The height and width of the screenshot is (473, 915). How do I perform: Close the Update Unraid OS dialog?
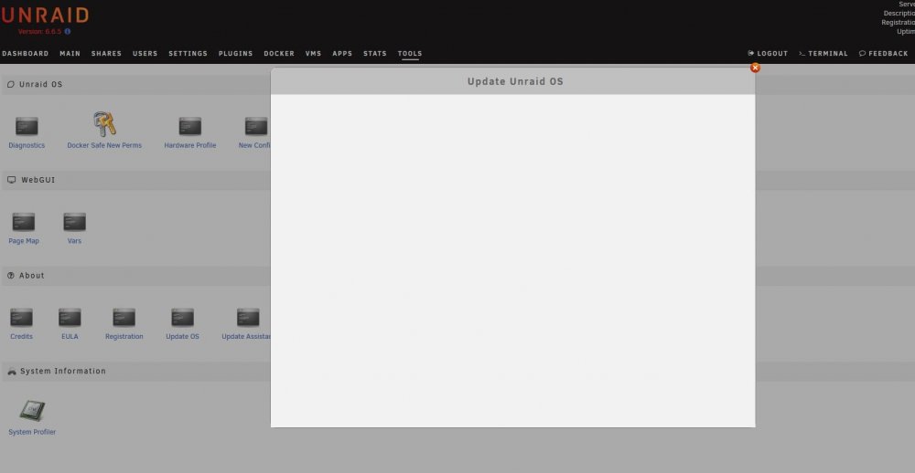point(755,68)
